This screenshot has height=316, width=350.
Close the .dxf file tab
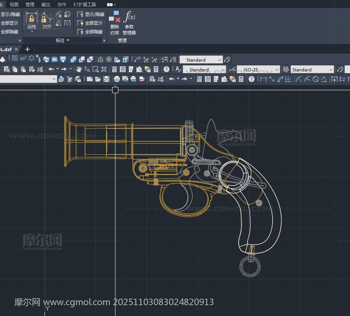[x=16, y=49]
